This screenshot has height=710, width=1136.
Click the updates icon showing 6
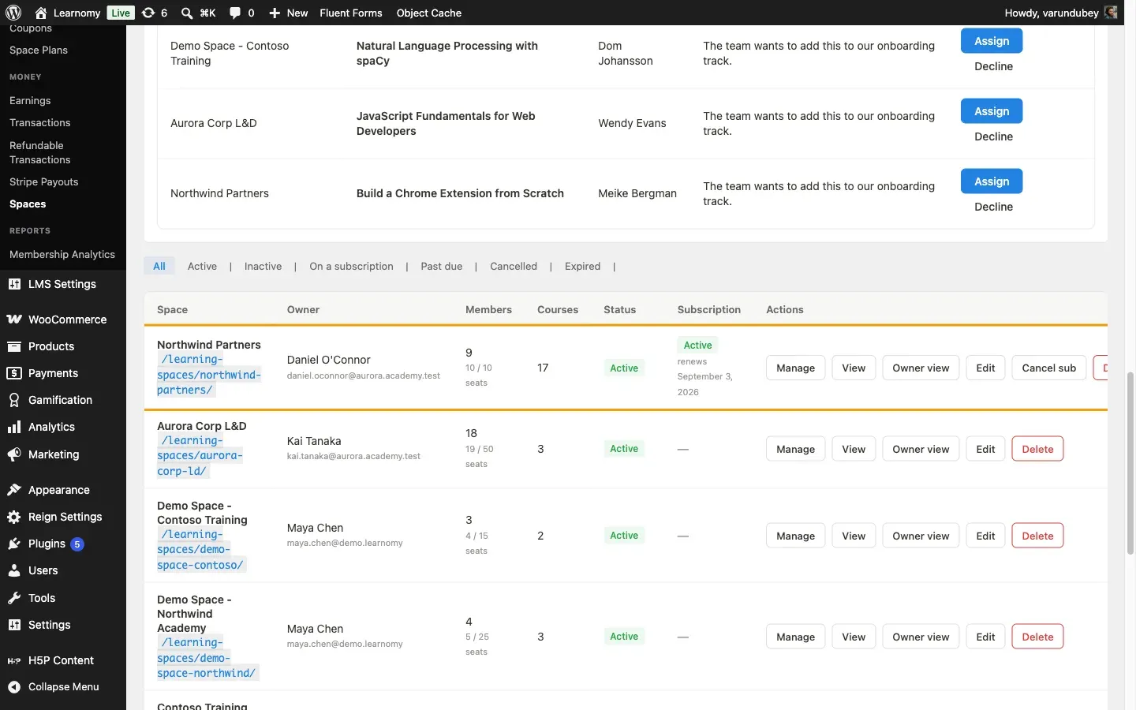tap(148, 13)
